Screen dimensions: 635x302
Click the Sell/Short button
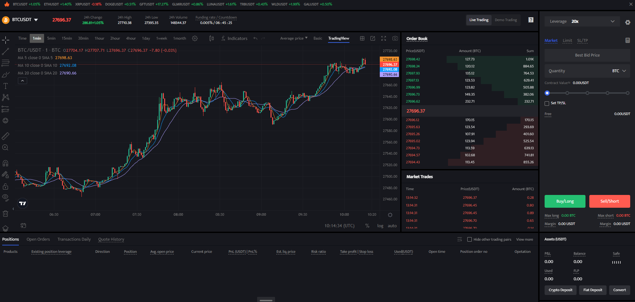(x=610, y=201)
